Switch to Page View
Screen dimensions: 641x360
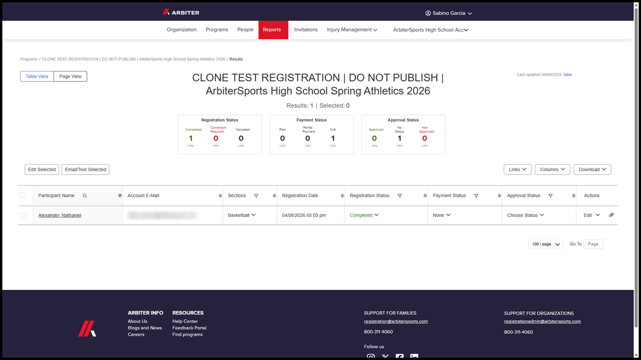pyautogui.click(x=71, y=76)
